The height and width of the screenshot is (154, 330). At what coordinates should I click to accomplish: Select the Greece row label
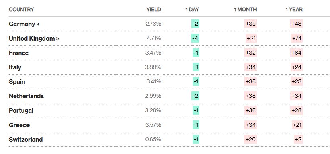19,125
